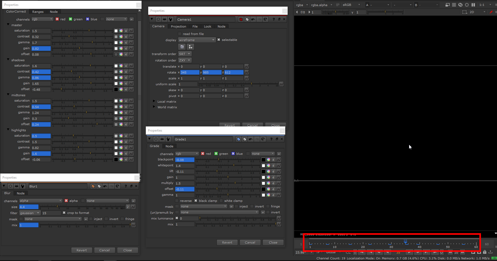The width and height of the screenshot is (497, 261).
Task: Click Revert button in the Grade1 panel
Action: 227,243
